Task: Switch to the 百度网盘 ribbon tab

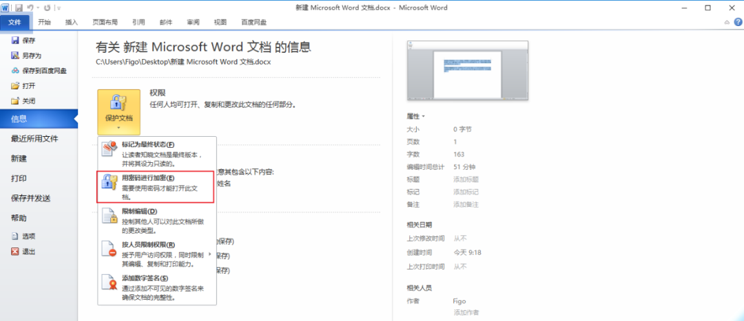Action: click(254, 22)
